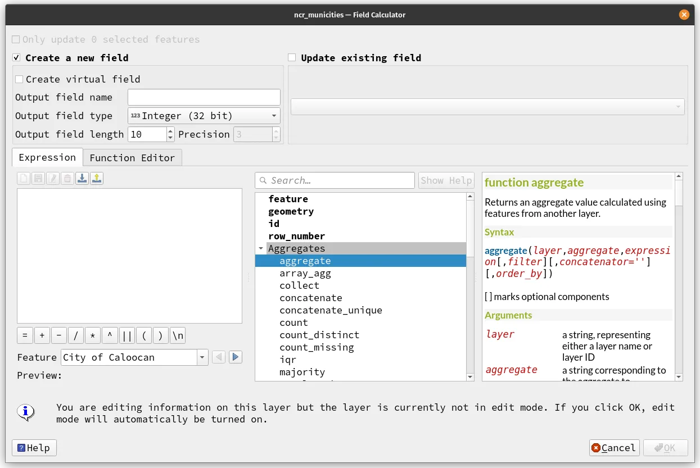
Task: Click the edit expression icon
Action: [53, 178]
